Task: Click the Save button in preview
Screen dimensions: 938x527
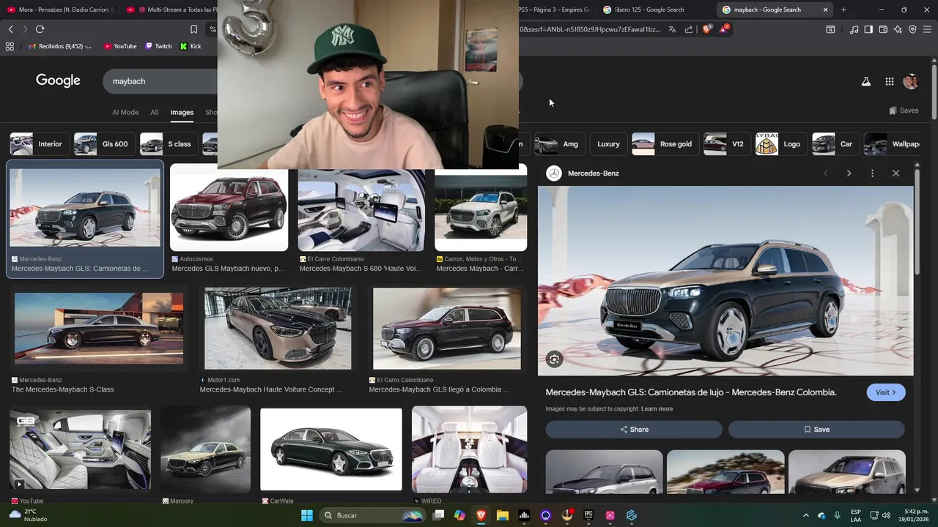Action: (816, 430)
